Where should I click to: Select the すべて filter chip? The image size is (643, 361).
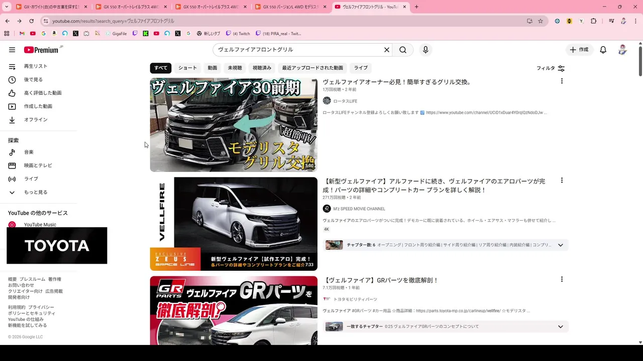161,68
